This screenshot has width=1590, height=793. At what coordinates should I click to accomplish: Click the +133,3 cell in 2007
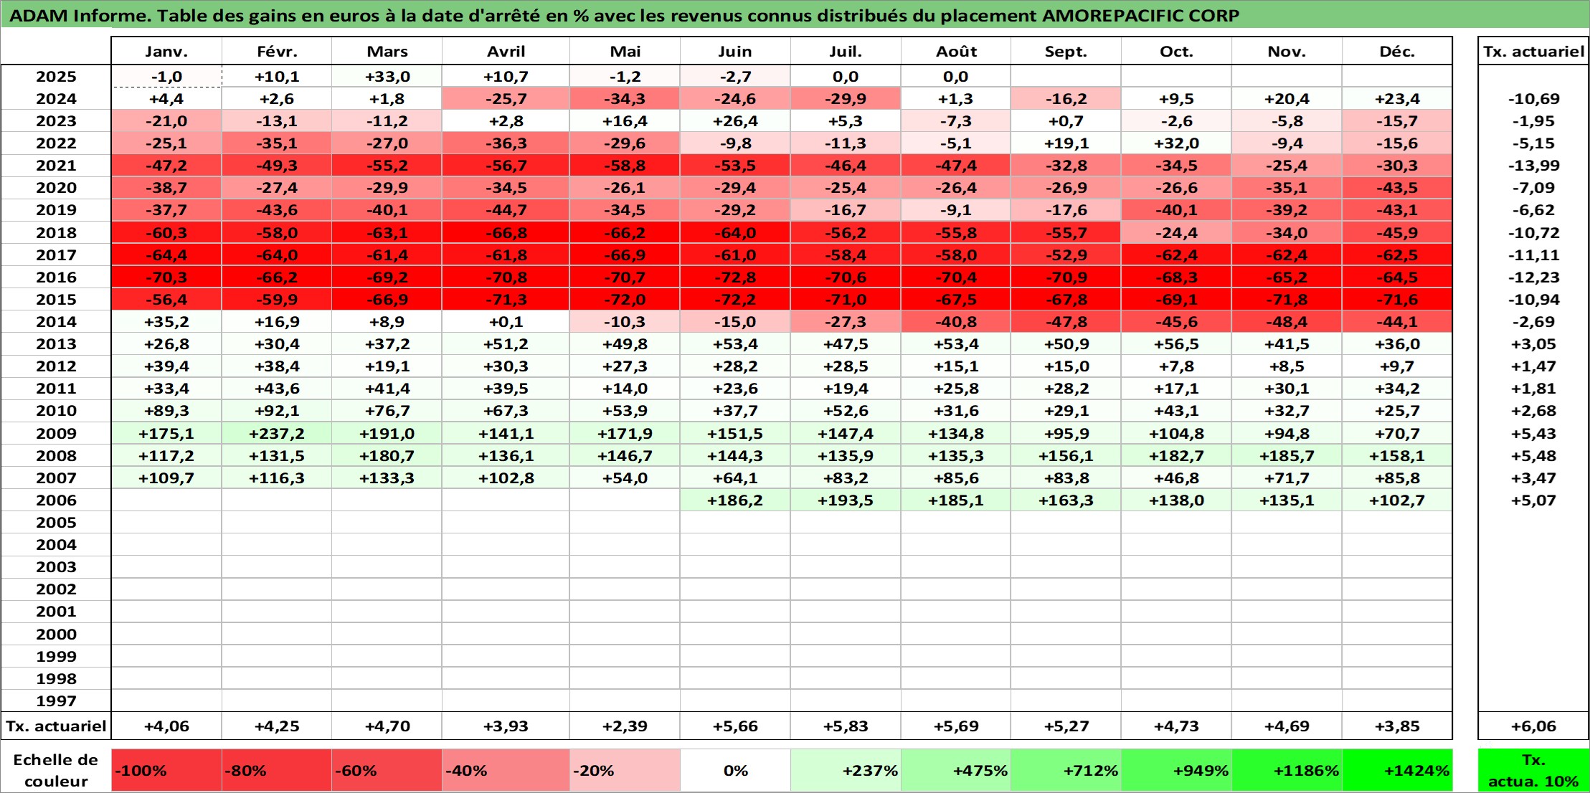[387, 478]
